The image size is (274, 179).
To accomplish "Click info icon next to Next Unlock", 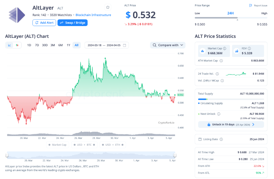I will (x=219, y=114).
